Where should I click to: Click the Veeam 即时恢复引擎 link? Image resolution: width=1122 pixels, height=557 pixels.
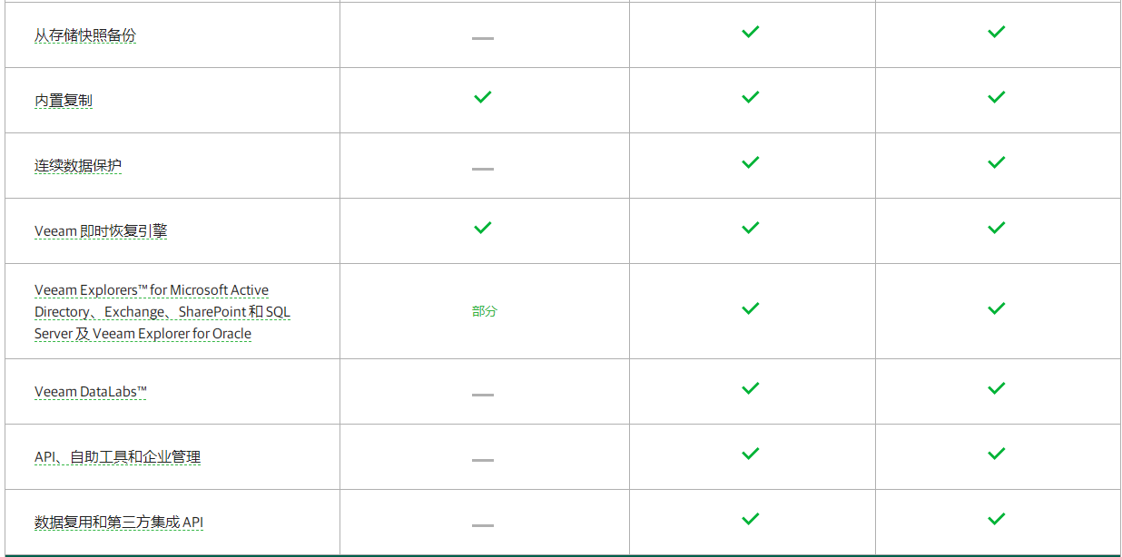click(101, 231)
